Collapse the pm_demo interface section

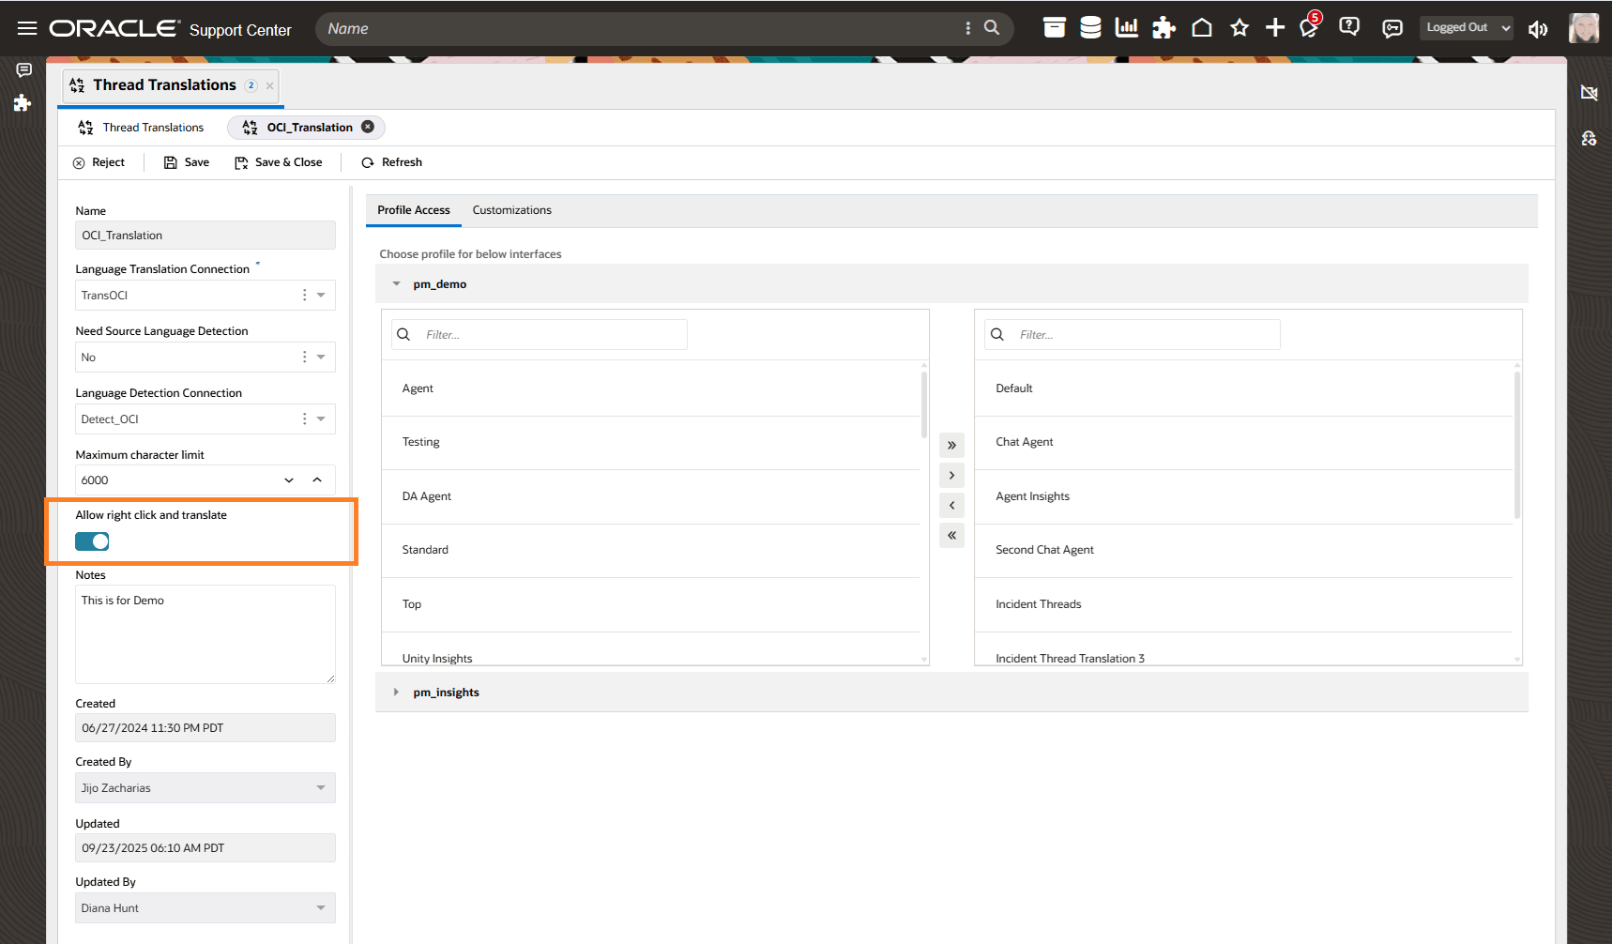point(396,283)
